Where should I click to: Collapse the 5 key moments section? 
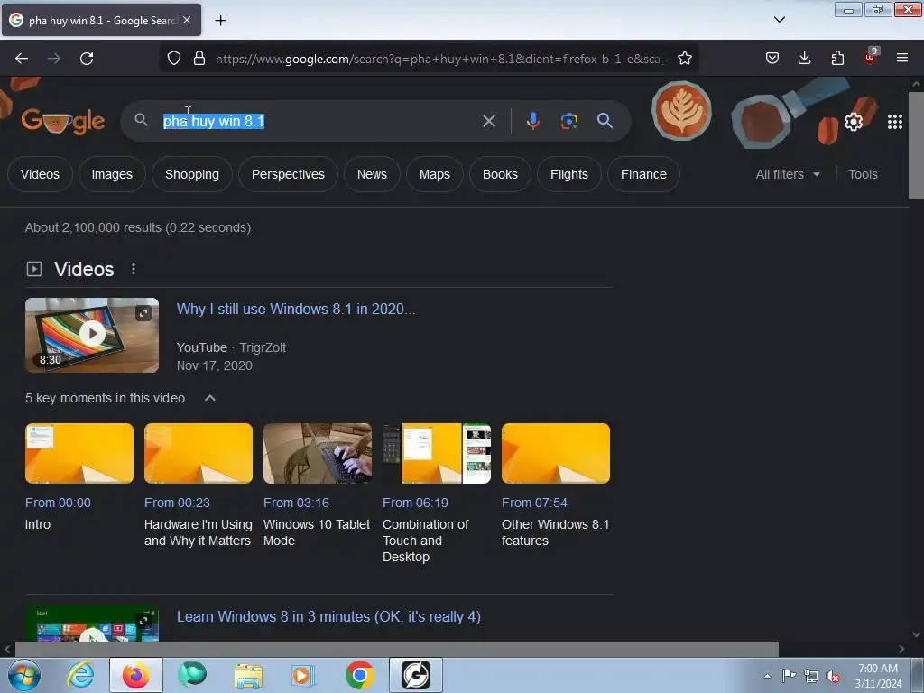click(x=209, y=398)
